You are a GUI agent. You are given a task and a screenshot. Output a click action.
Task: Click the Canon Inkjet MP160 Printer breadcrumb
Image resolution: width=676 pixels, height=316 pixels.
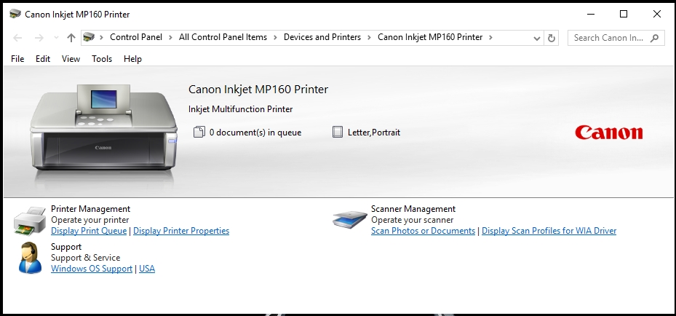(430, 37)
